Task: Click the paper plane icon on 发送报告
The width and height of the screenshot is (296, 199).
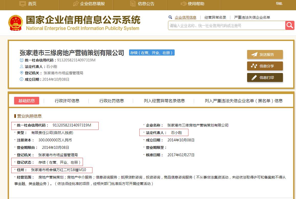Action: (x=254, y=55)
